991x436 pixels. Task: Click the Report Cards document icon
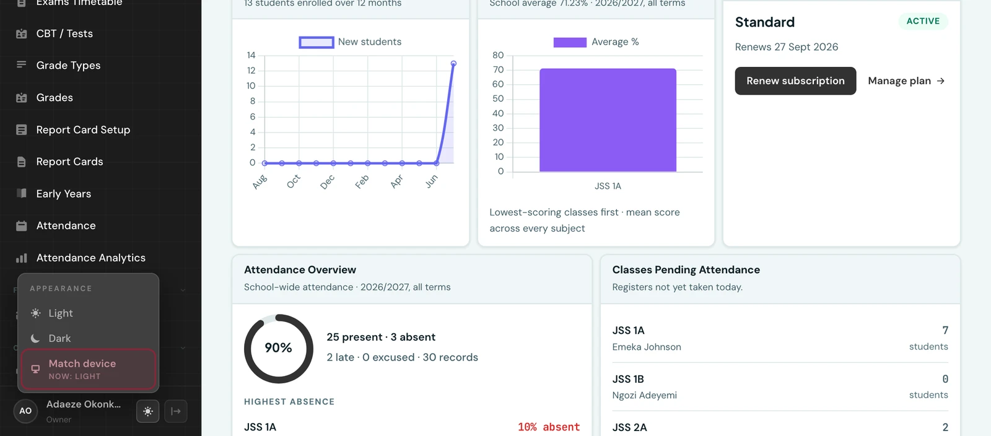[x=22, y=162]
